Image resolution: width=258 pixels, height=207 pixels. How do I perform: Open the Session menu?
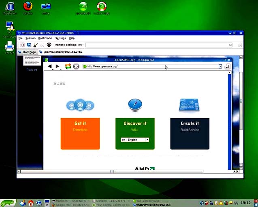coord(30,38)
